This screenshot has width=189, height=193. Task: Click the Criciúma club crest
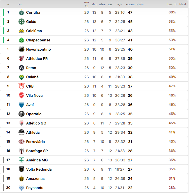click(x=22, y=31)
